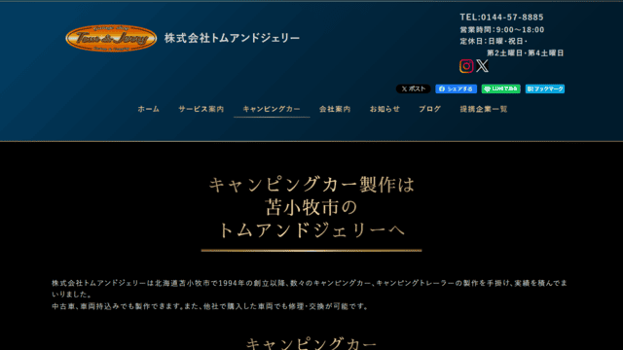The width and height of the screenshot is (623, 350).
Task: Click the 第2土曜日・第4土曜日 text
Action: pos(526,52)
